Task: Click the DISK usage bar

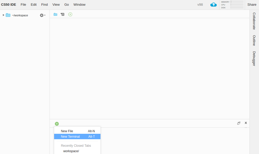Action: pyautogui.click(x=237, y=8)
